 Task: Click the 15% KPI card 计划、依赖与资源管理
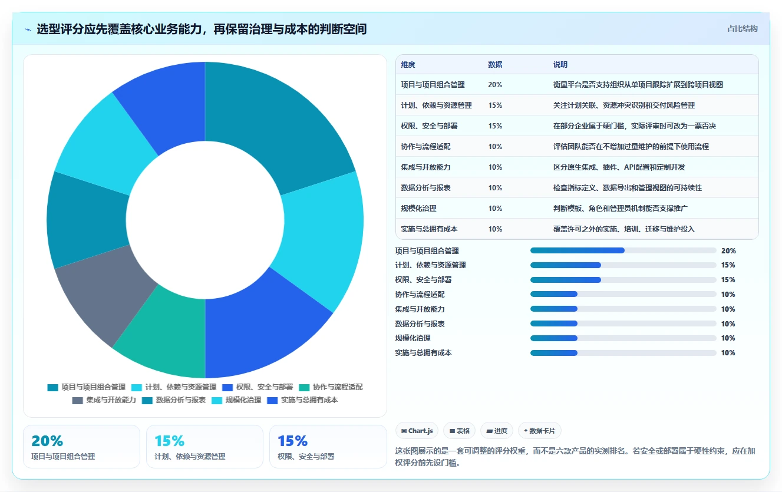click(204, 447)
